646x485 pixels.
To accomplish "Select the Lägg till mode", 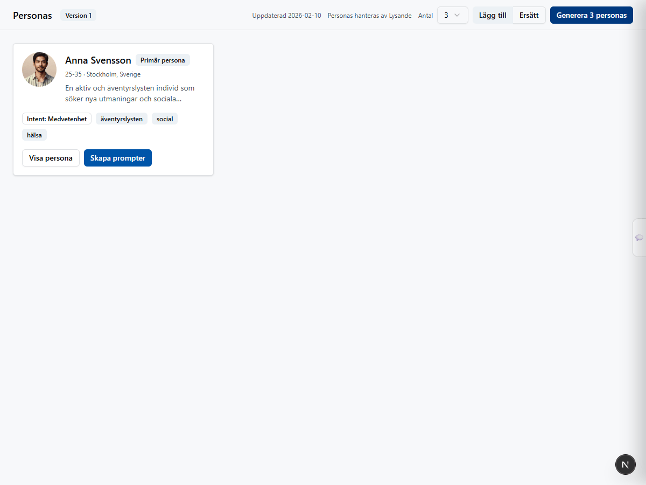I will pos(493,16).
